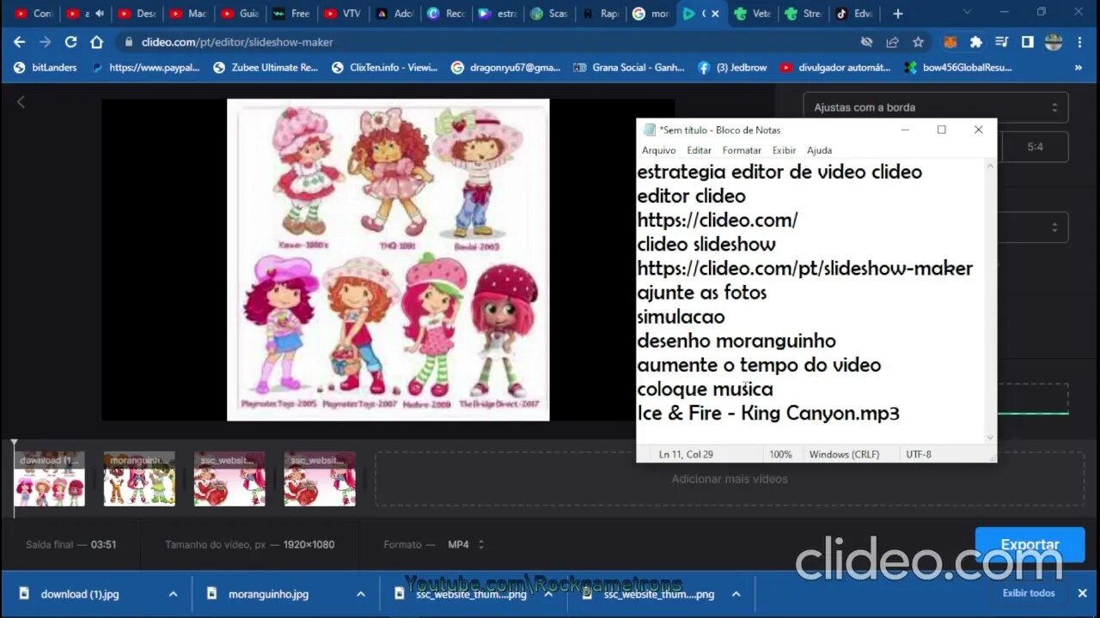
Task: Expand options for download (1).jpg
Action: 173,593
